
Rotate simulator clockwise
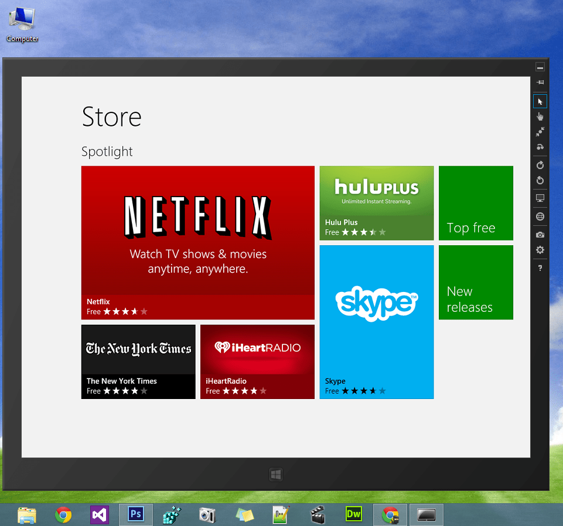tap(540, 165)
